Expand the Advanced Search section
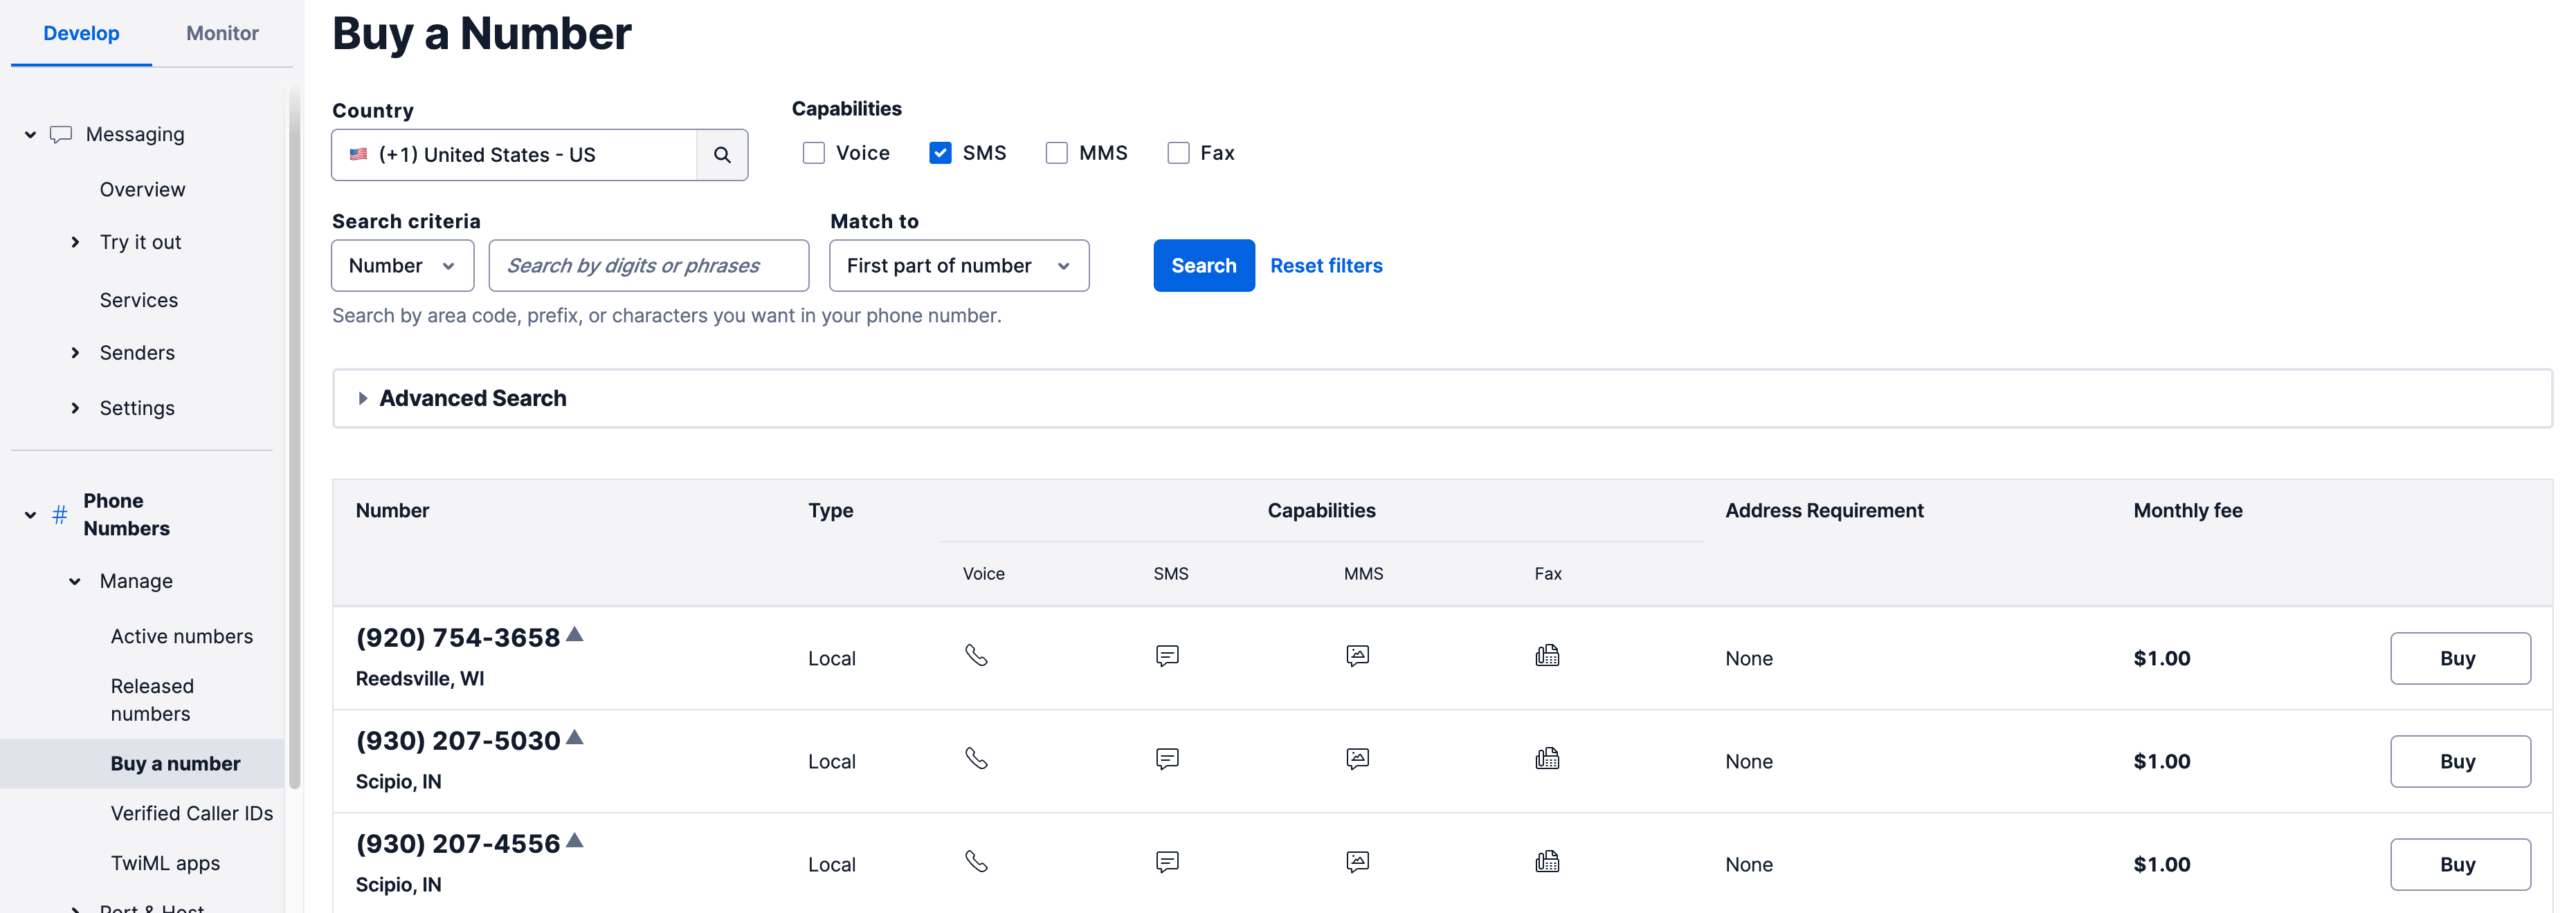Image resolution: width=2576 pixels, height=913 pixels. click(472, 398)
